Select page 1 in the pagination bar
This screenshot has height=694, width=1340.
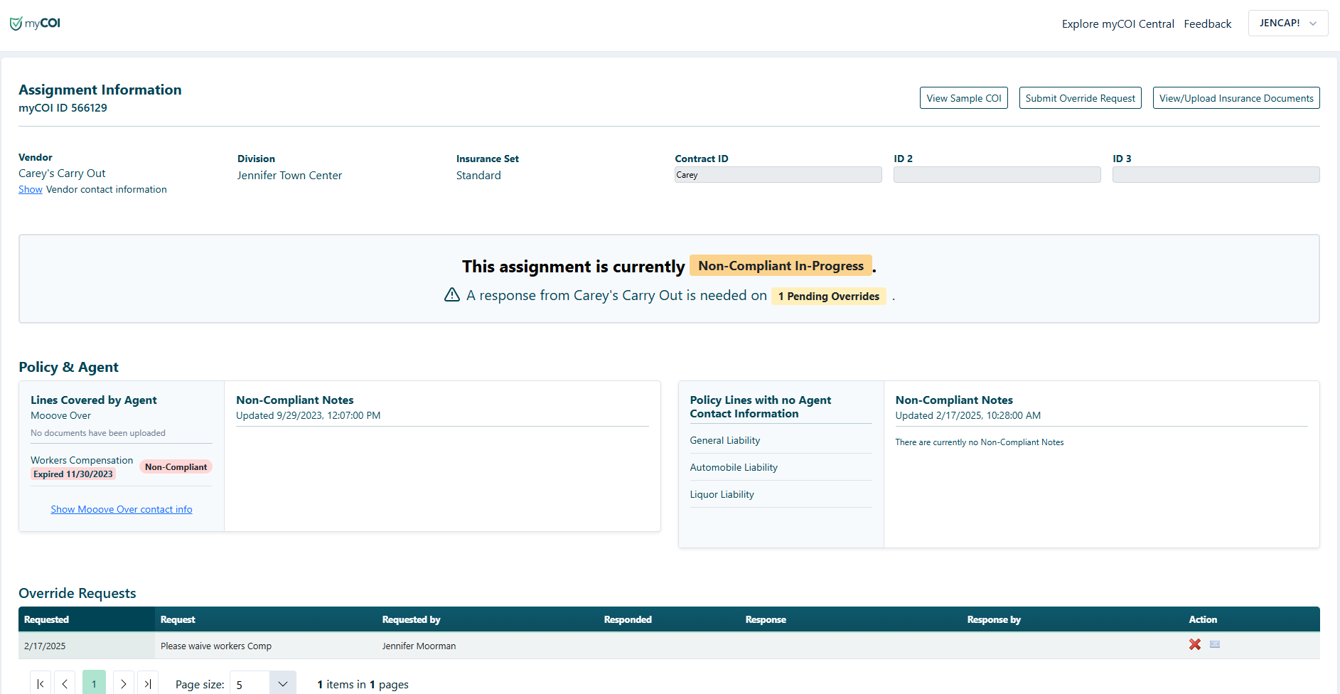click(x=94, y=683)
